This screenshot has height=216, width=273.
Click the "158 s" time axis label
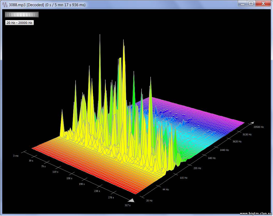69,178
